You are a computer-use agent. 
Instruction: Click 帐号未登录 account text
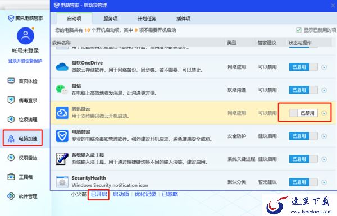(25, 50)
